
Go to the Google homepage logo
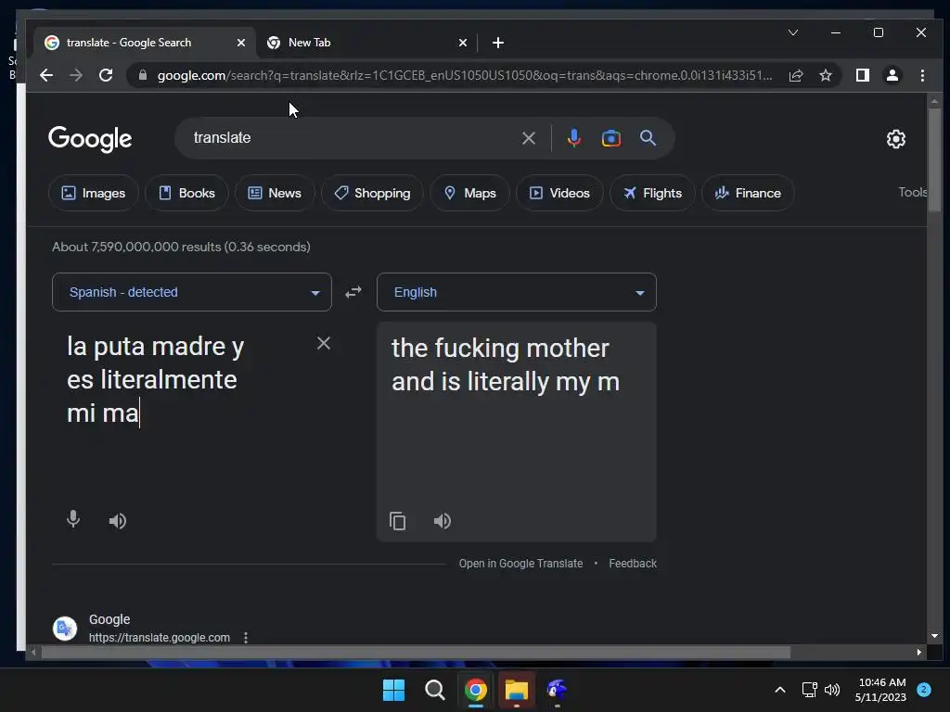coord(90,139)
